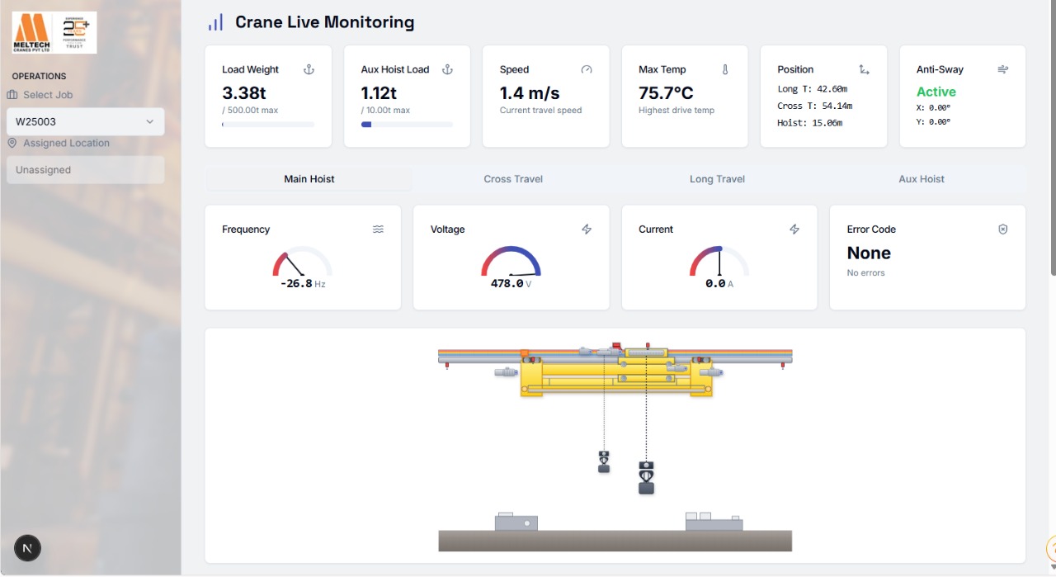This screenshot has height=577, width=1056.
Task: Click the speedometer icon on the Speed card
Action: pyautogui.click(x=586, y=69)
